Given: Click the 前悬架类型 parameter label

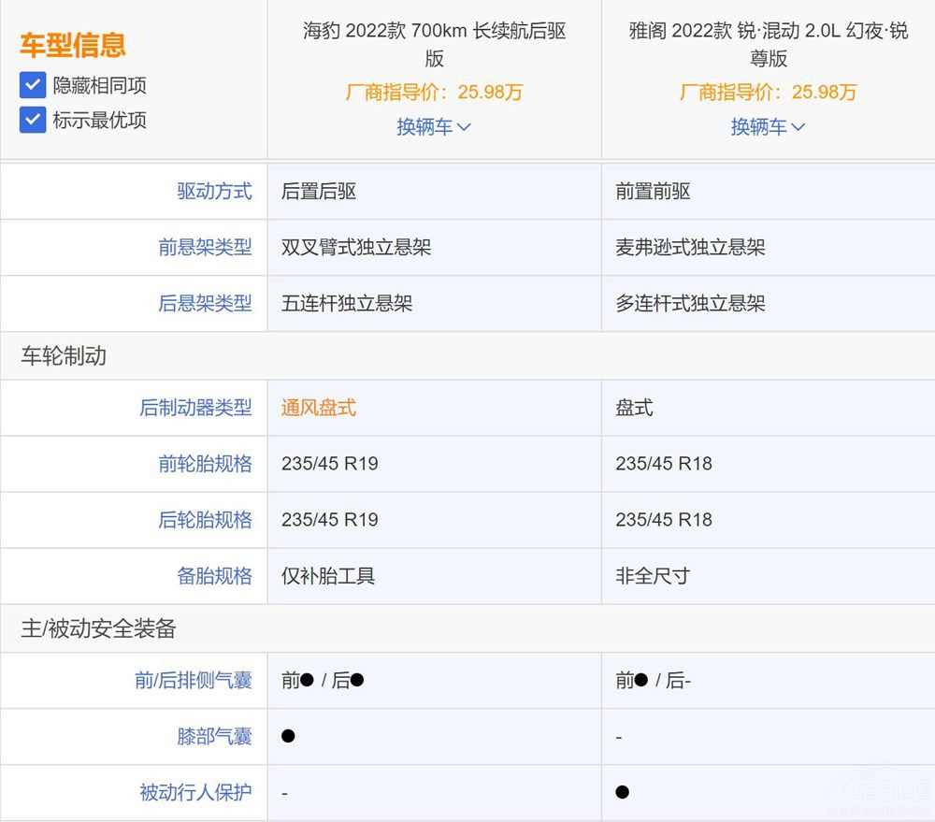Looking at the screenshot, I should [x=205, y=248].
